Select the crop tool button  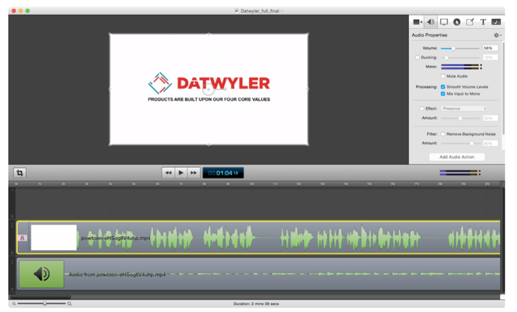[20, 172]
